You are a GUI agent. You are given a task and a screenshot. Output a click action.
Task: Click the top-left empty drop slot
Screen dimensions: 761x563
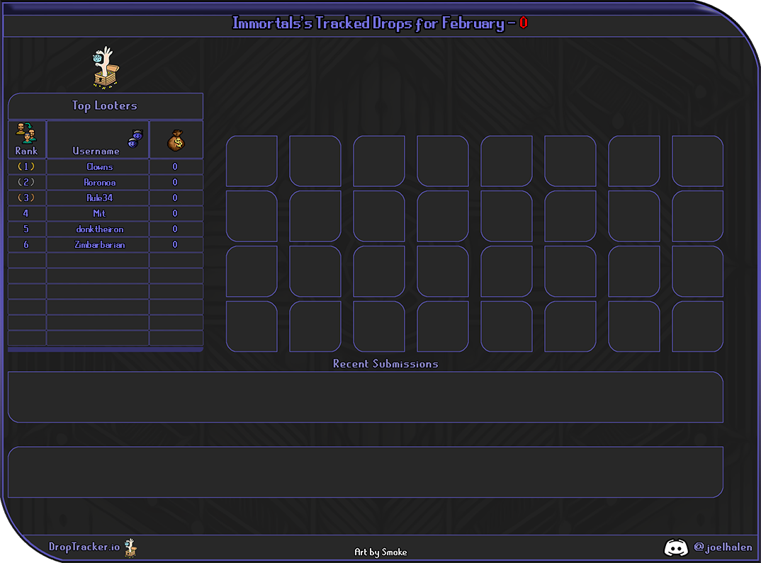click(252, 161)
